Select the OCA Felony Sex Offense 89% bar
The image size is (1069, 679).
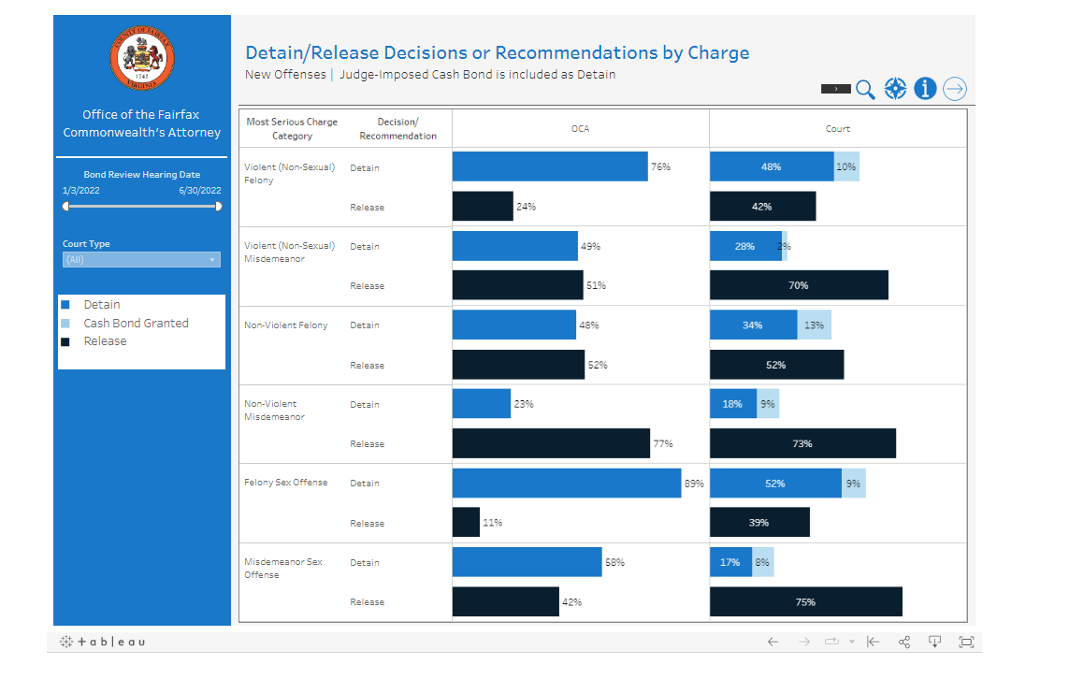point(566,484)
